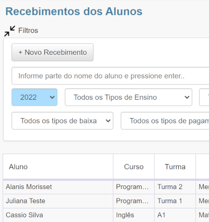Focus the student name search field

pos(110,76)
